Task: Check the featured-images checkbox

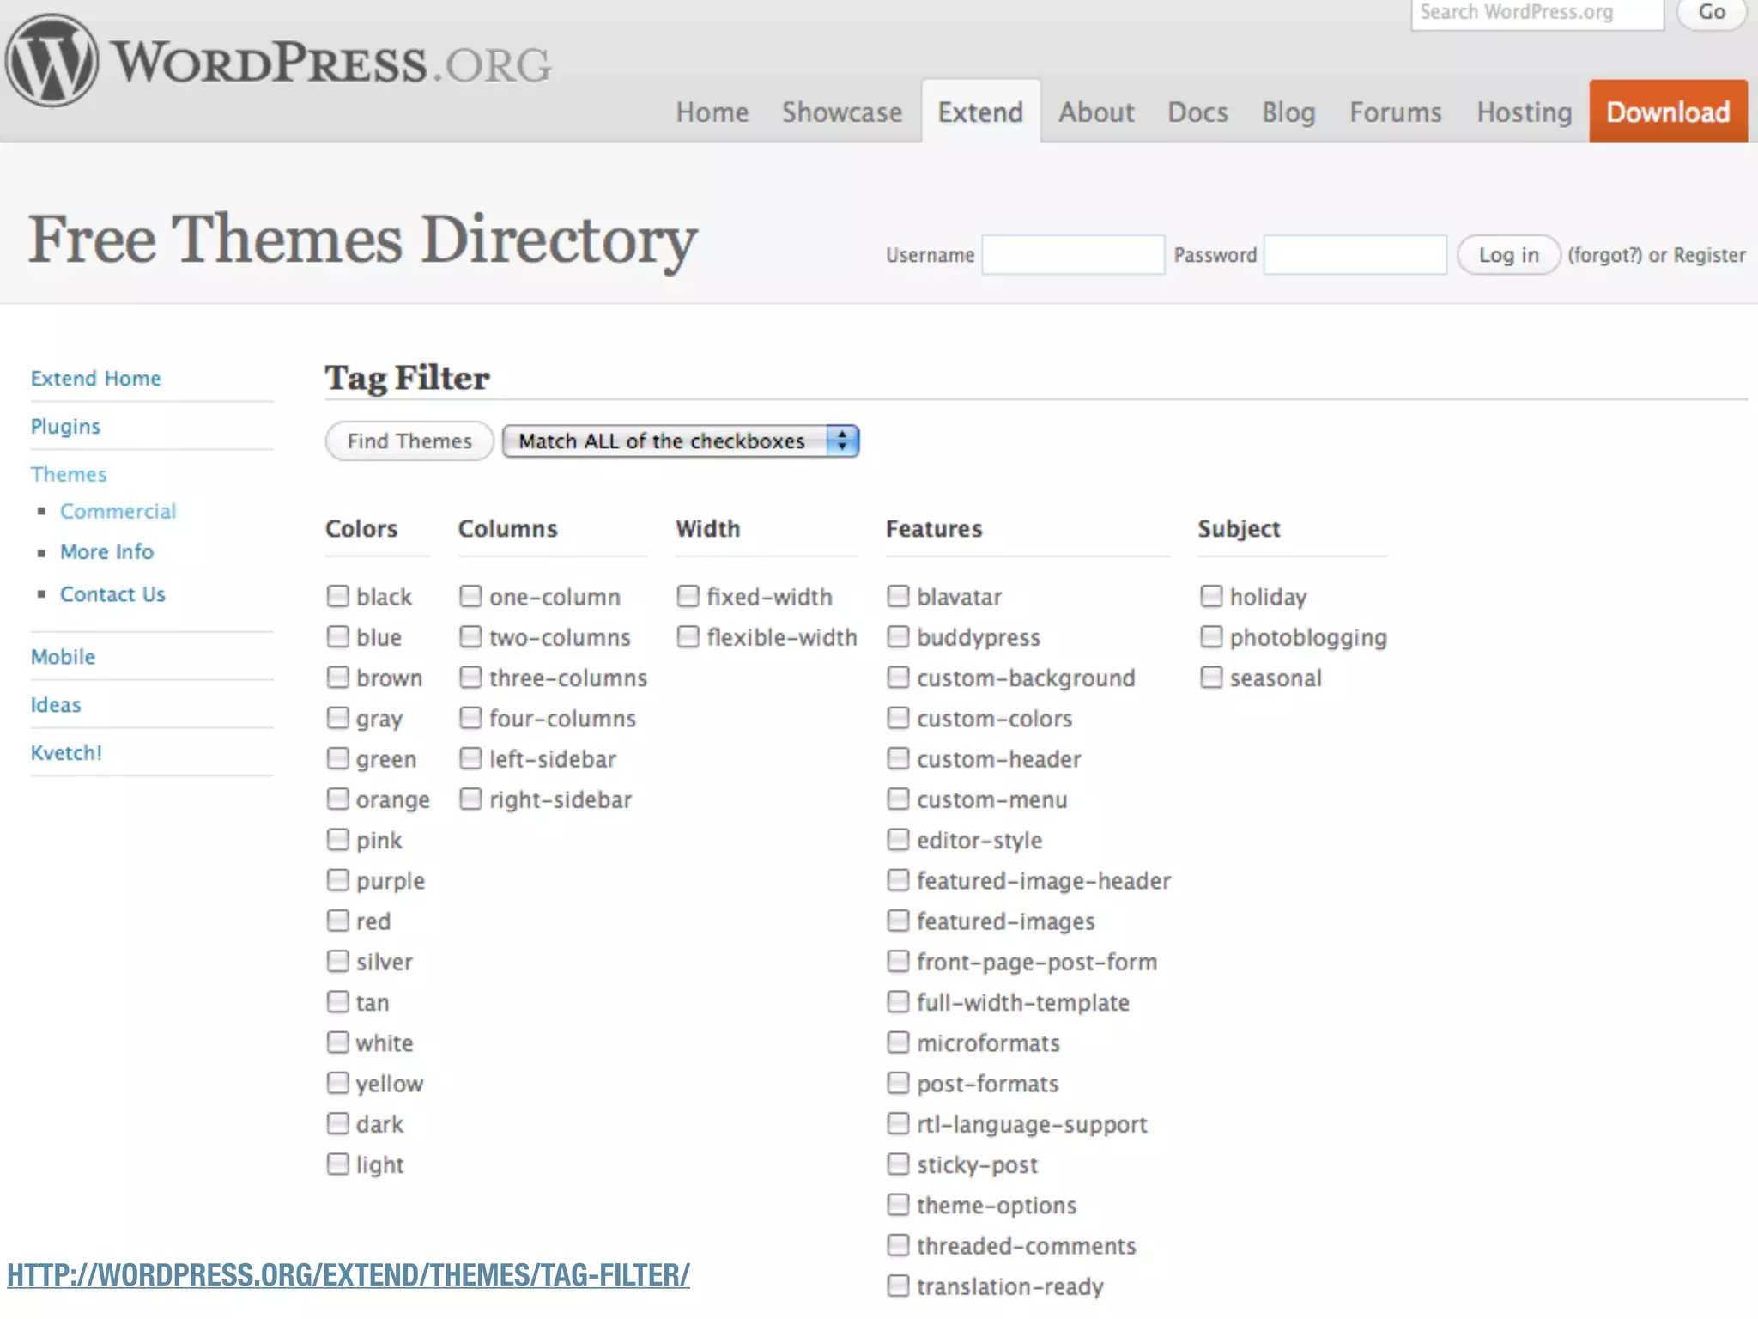Action: pyautogui.click(x=898, y=921)
